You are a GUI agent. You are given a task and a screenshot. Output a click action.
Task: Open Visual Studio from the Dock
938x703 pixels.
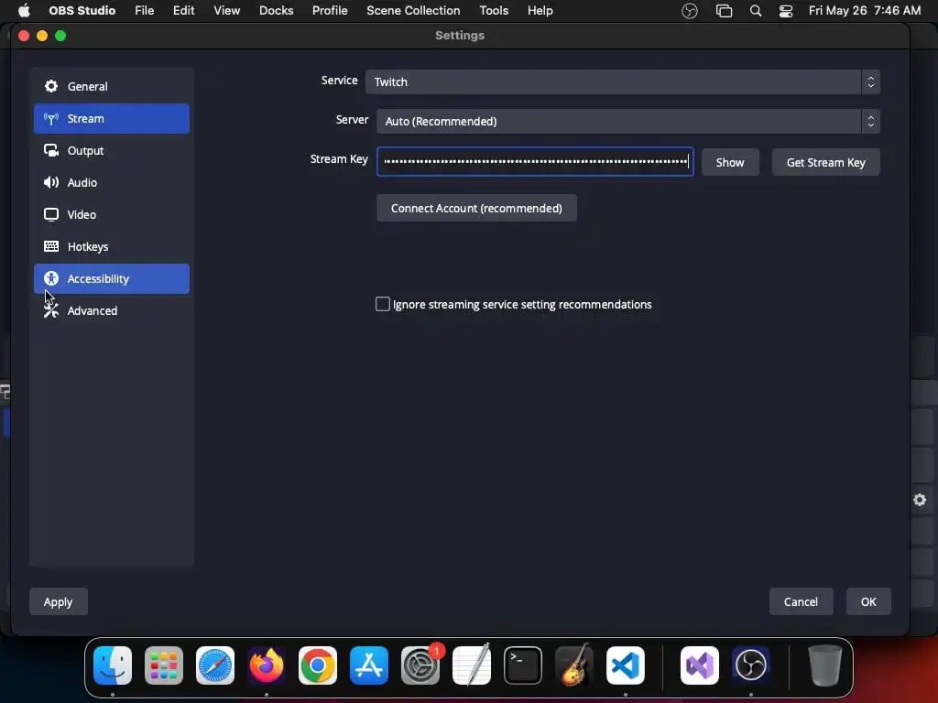(x=700, y=665)
